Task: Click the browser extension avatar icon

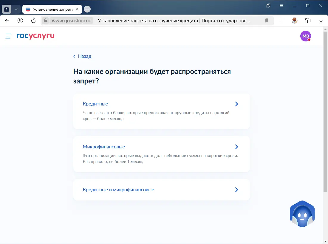Action: (295, 21)
